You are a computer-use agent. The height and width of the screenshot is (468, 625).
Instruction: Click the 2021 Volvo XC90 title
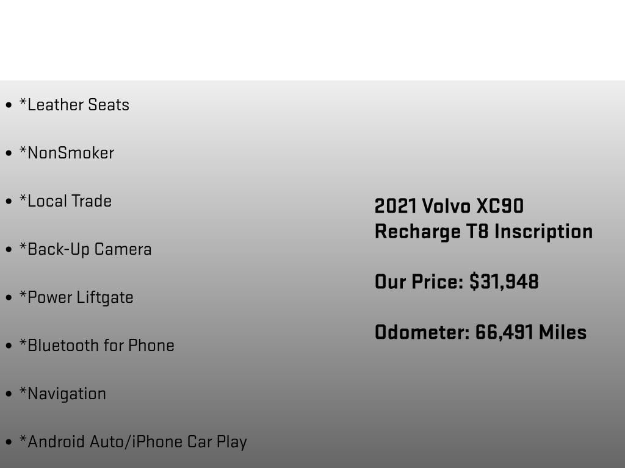coord(449,206)
